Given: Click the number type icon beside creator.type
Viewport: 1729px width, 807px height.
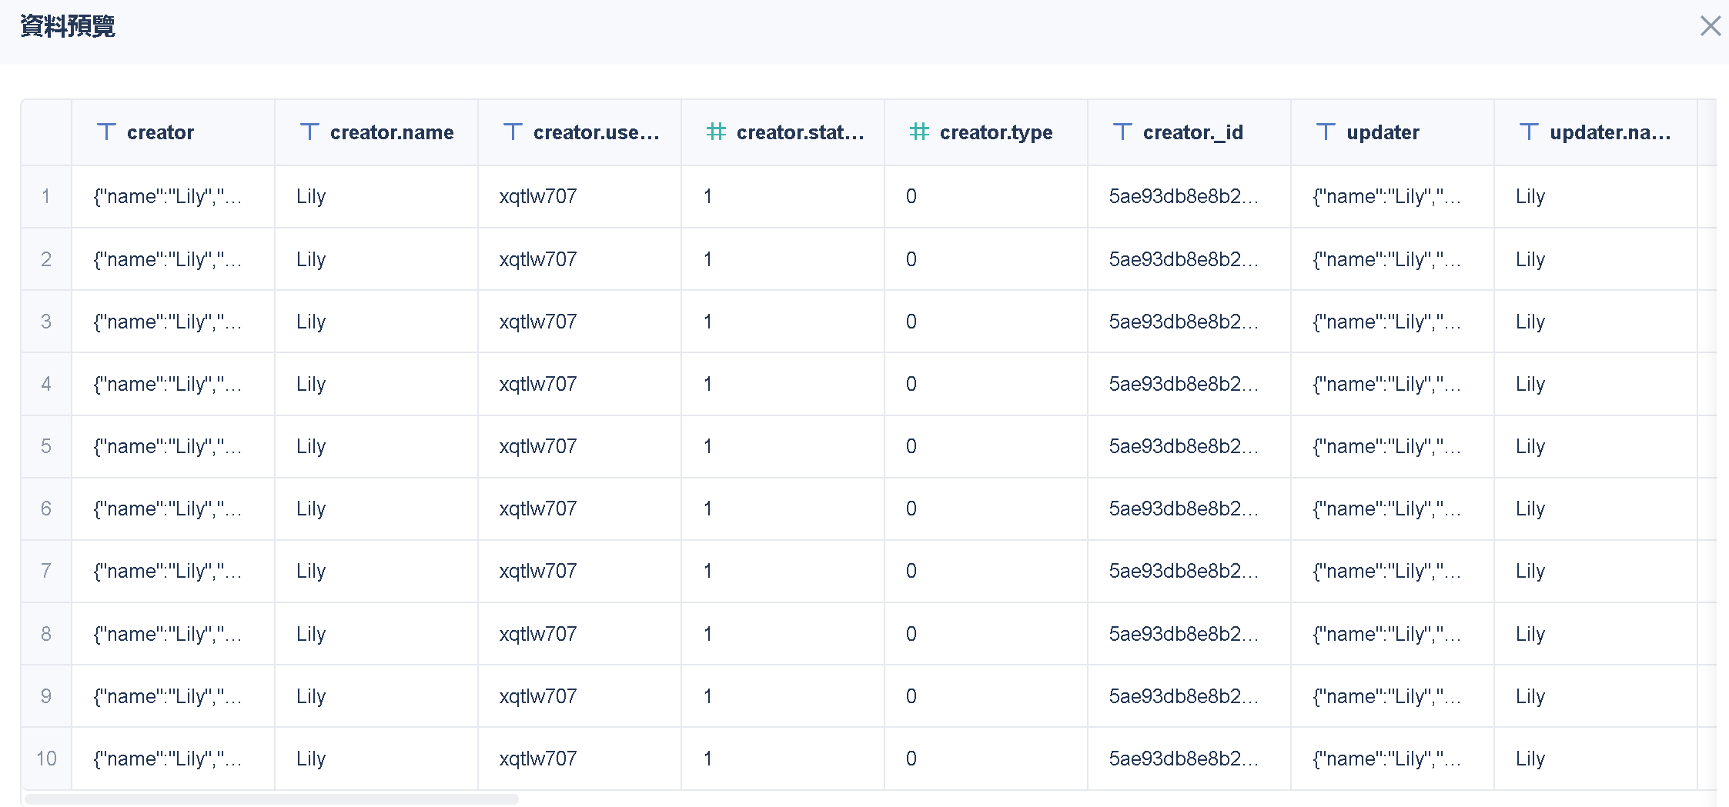Looking at the screenshot, I should (x=919, y=132).
